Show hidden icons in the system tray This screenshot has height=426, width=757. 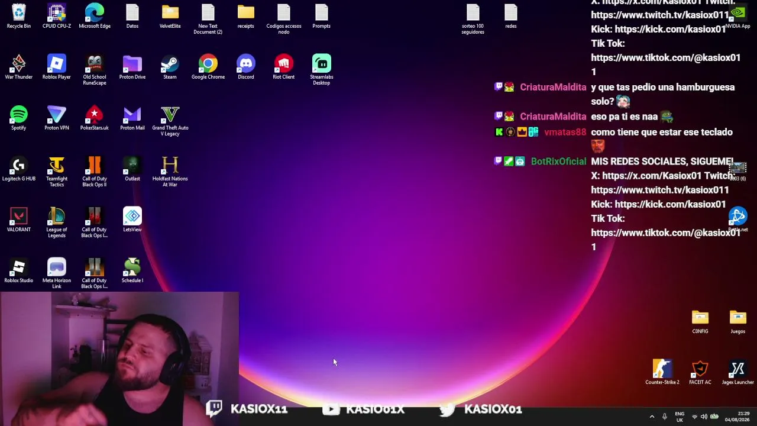click(x=652, y=417)
